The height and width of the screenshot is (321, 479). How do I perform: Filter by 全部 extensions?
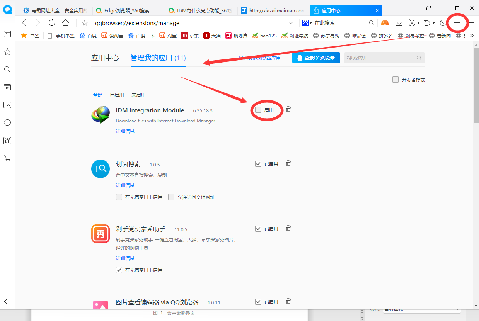(x=98, y=95)
